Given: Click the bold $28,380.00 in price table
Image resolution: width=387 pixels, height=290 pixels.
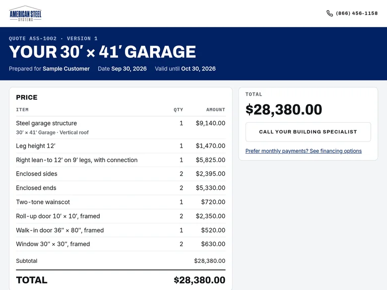Looking at the screenshot, I should tap(200, 280).
